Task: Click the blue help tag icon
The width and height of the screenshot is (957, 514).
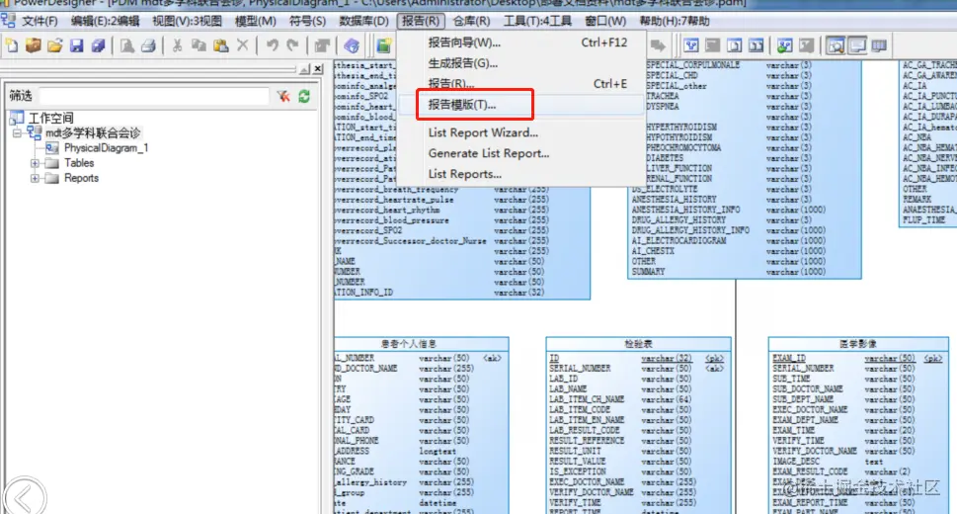Action: tap(351, 45)
